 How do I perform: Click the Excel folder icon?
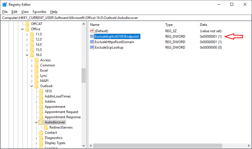point(36,70)
